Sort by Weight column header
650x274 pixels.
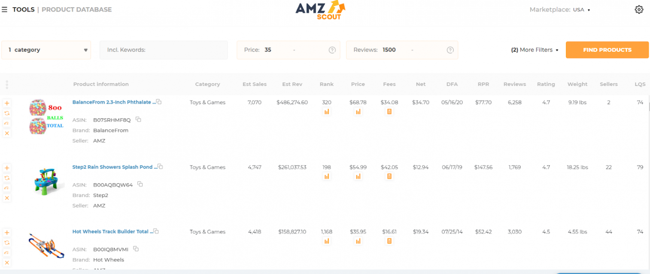point(577,84)
